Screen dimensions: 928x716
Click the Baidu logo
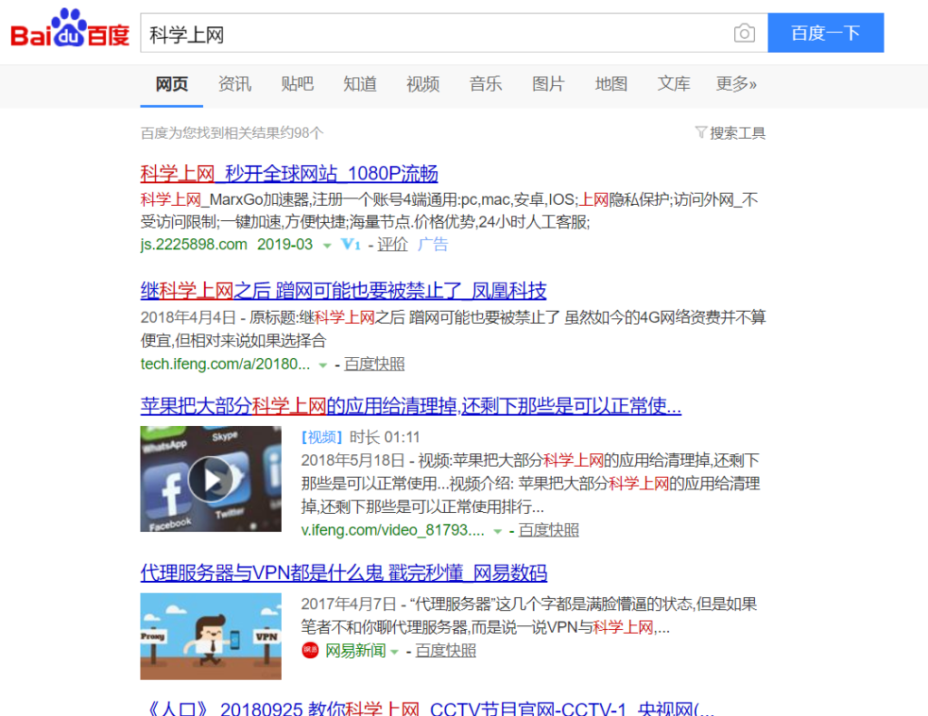pyautogui.click(x=70, y=28)
